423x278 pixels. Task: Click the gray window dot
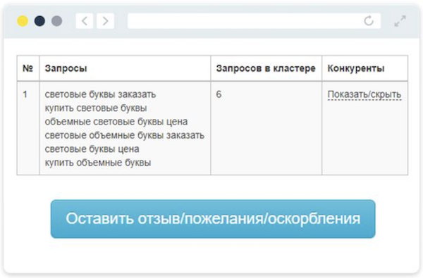coord(56,21)
